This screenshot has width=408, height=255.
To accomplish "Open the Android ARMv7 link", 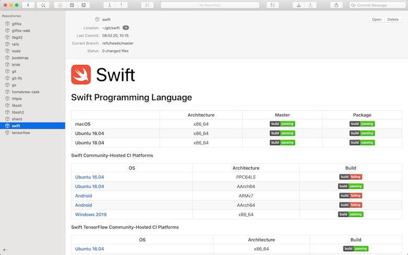I will click(x=84, y=196).
